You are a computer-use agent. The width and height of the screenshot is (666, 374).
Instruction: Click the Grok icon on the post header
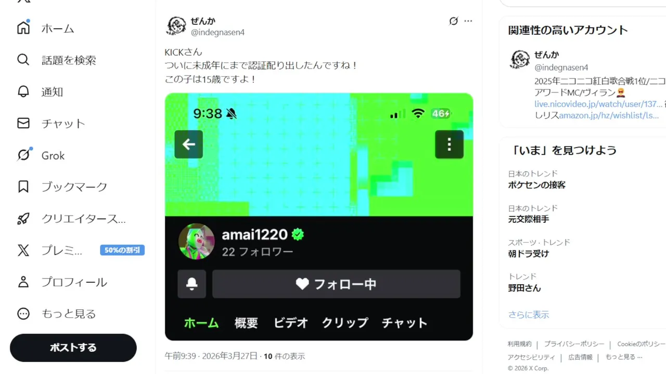(x=454, y=21)
